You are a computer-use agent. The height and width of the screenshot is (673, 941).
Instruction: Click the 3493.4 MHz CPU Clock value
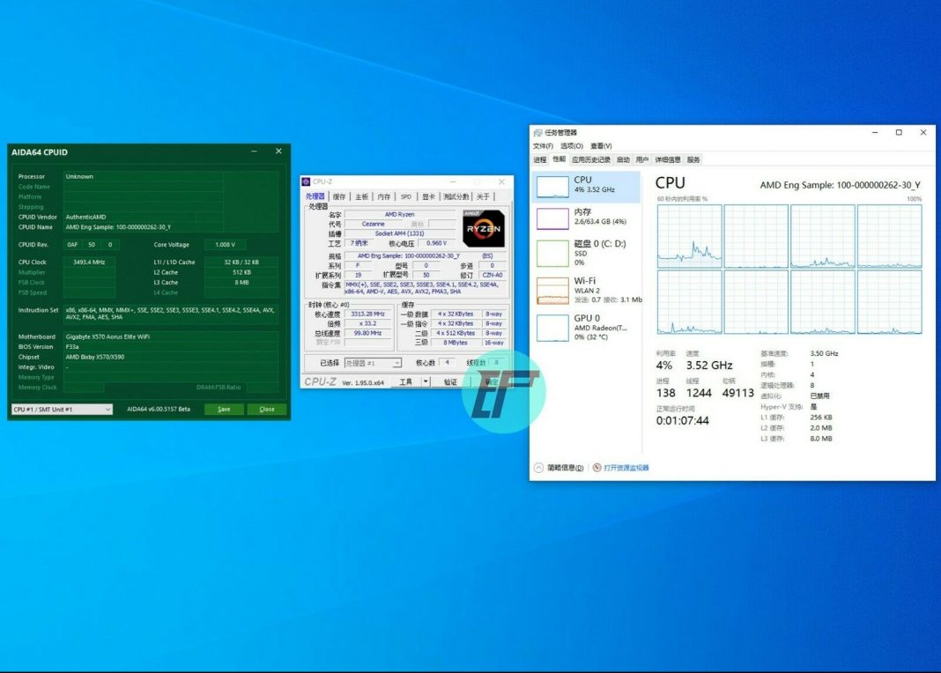[x=89, y=263]
